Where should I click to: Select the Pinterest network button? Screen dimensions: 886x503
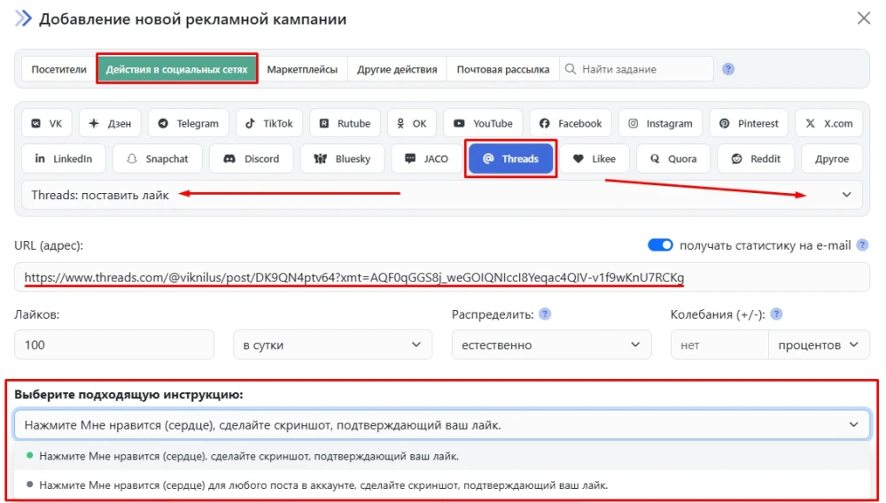pos(749,124)
